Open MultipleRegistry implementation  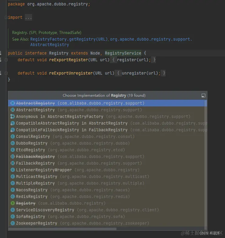coord(106,183)
